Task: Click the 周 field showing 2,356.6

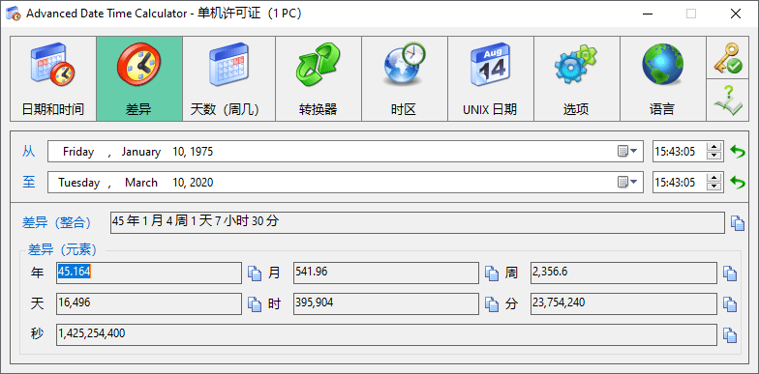Action: (623, 273)
